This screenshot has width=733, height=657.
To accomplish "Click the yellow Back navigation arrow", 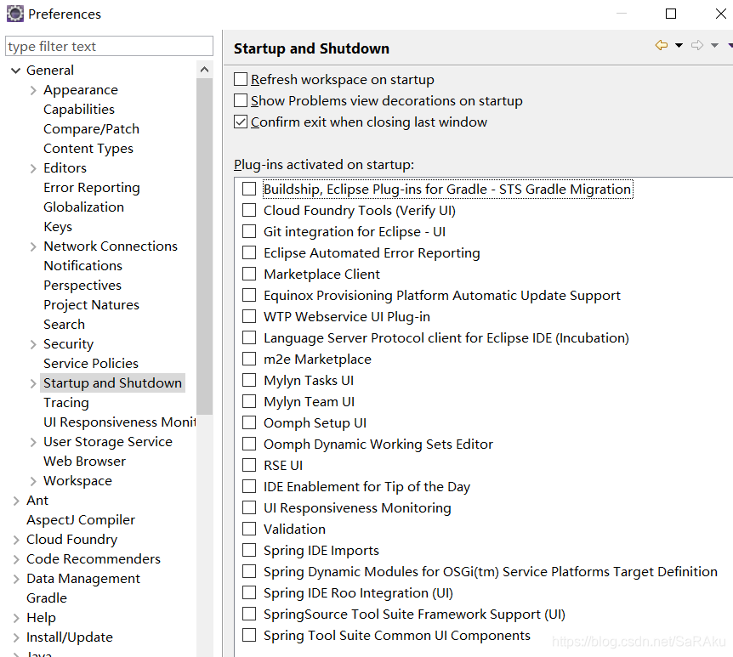I will pyautogui.click(x=661, y=46).
